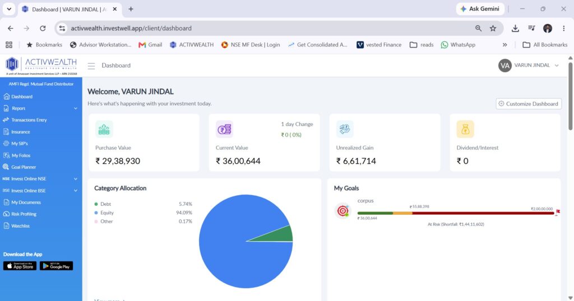This screenshot has width=574, height=301.
Task: Toggle the Debt legend item
Action: point(103,204)
